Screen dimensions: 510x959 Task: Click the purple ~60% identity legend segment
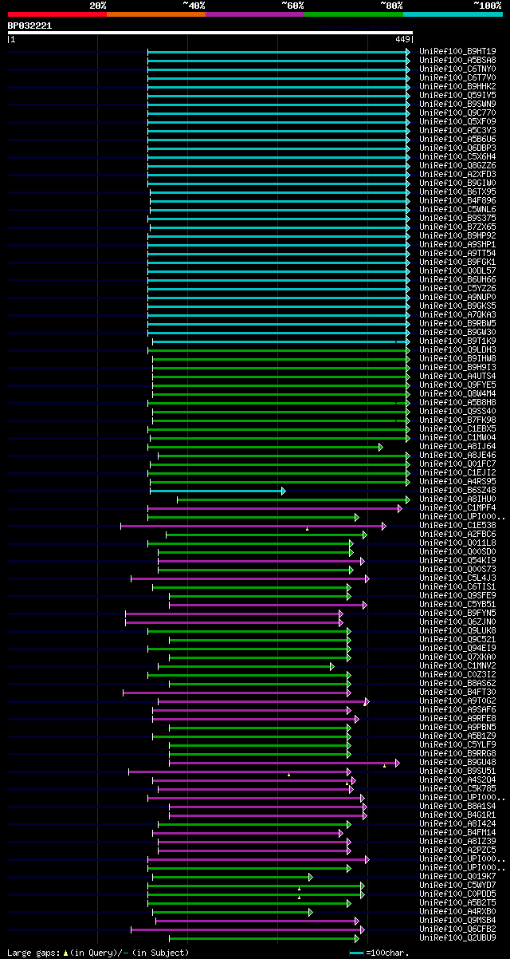(255, 14)
